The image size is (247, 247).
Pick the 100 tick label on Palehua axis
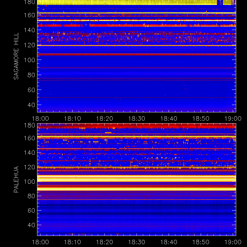click(29, 182)
